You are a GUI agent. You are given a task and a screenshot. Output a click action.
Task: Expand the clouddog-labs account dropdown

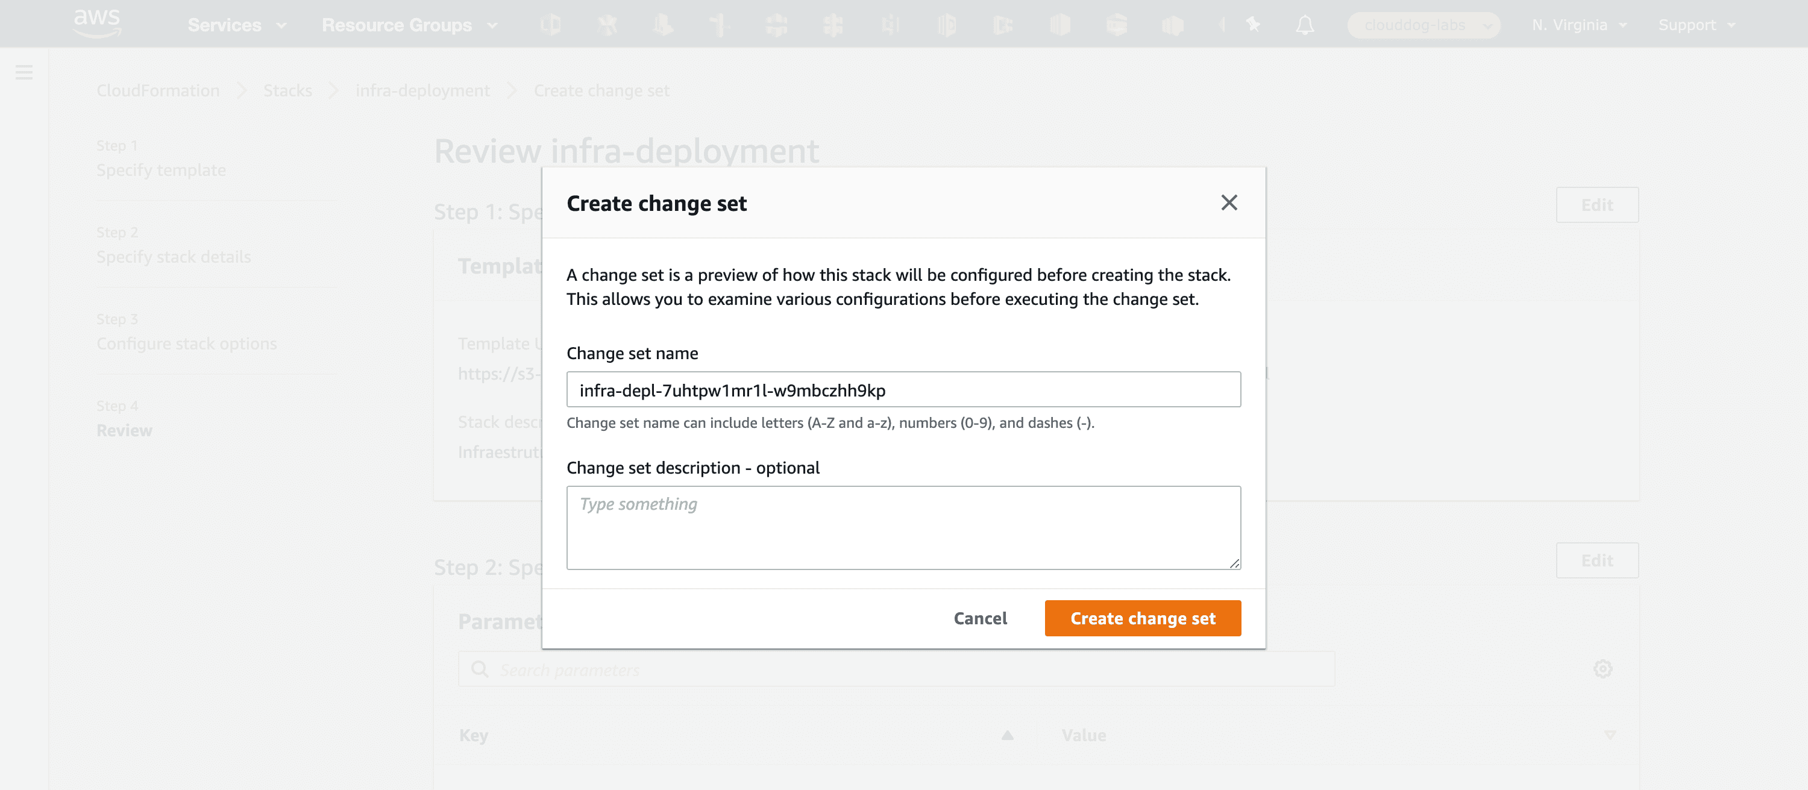click(x=1423, y=25)
